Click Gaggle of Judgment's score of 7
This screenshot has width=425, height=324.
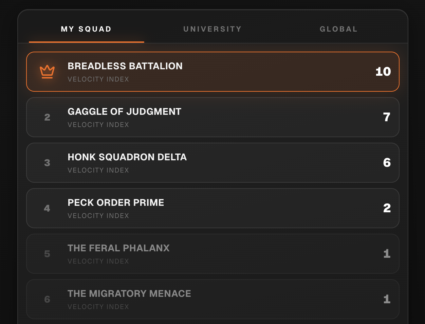387,117
